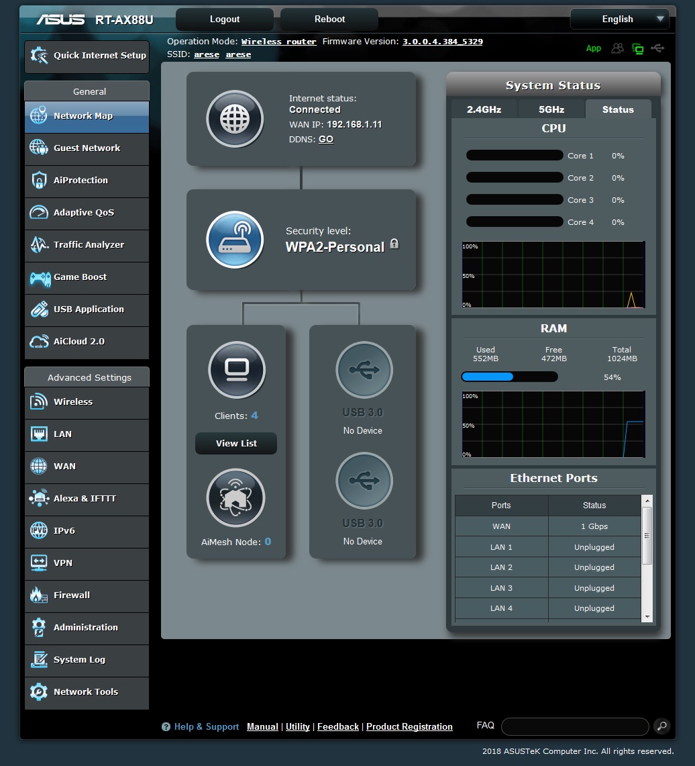Open Administration page
The height and width of the screenshot is (766, 695).
(x=87, y=628)
